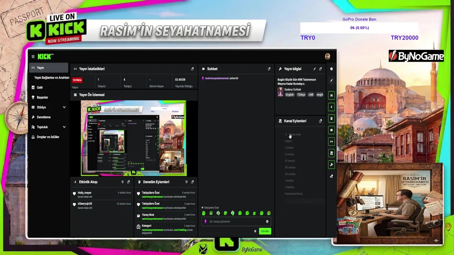Click the YAYINDA live status badge
Screen dimensions: 454x255
[x=77, y=80]
